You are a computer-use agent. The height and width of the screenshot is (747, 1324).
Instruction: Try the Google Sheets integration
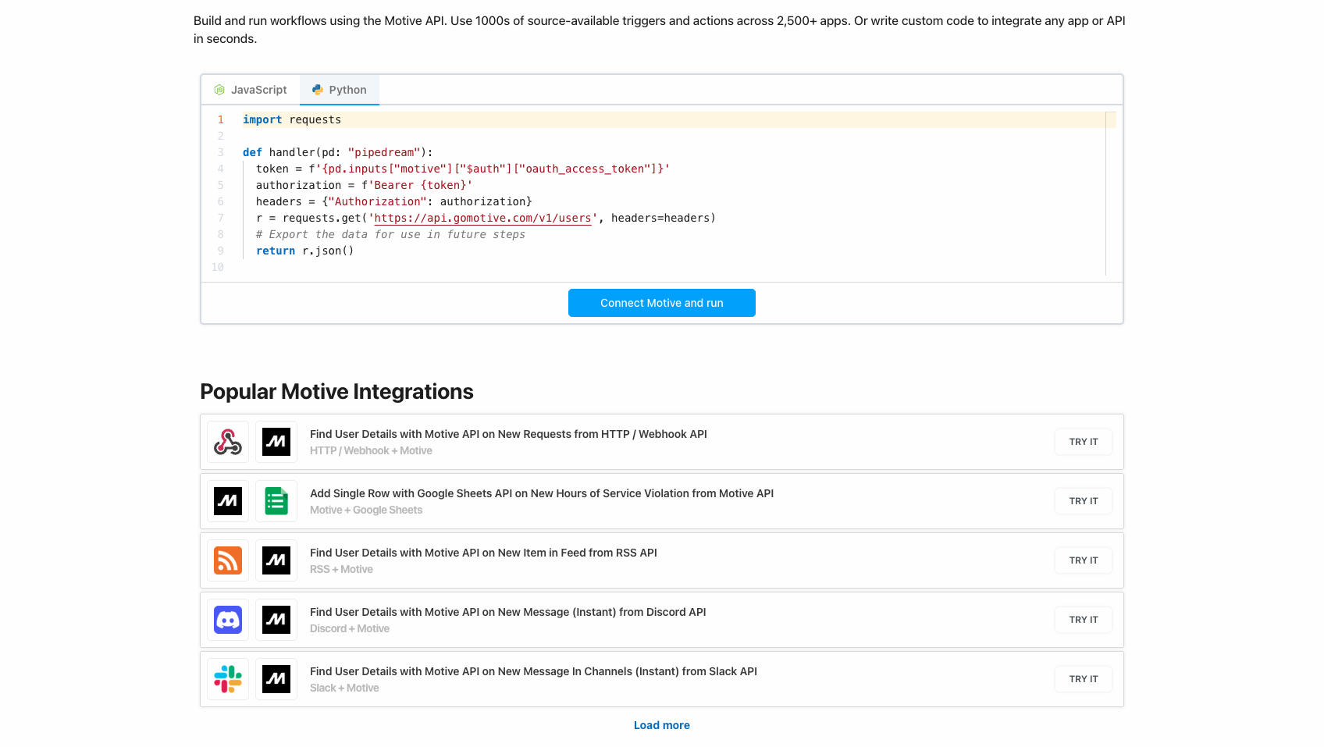[x=1083, y=501]
